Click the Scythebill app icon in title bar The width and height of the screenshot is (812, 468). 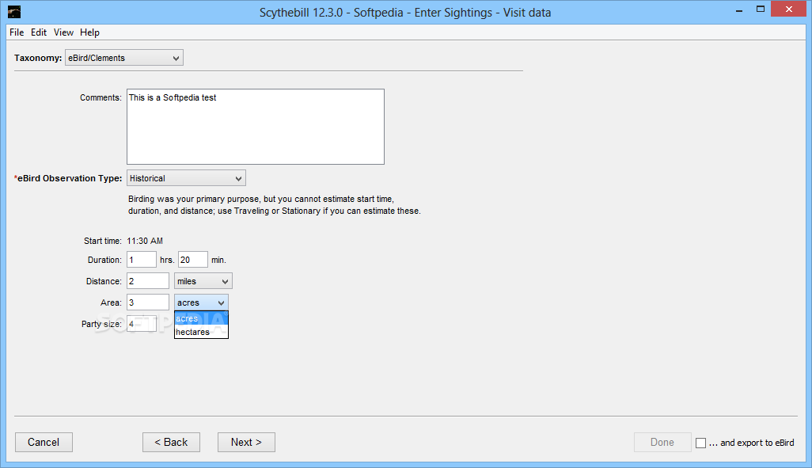click(14, 11)
